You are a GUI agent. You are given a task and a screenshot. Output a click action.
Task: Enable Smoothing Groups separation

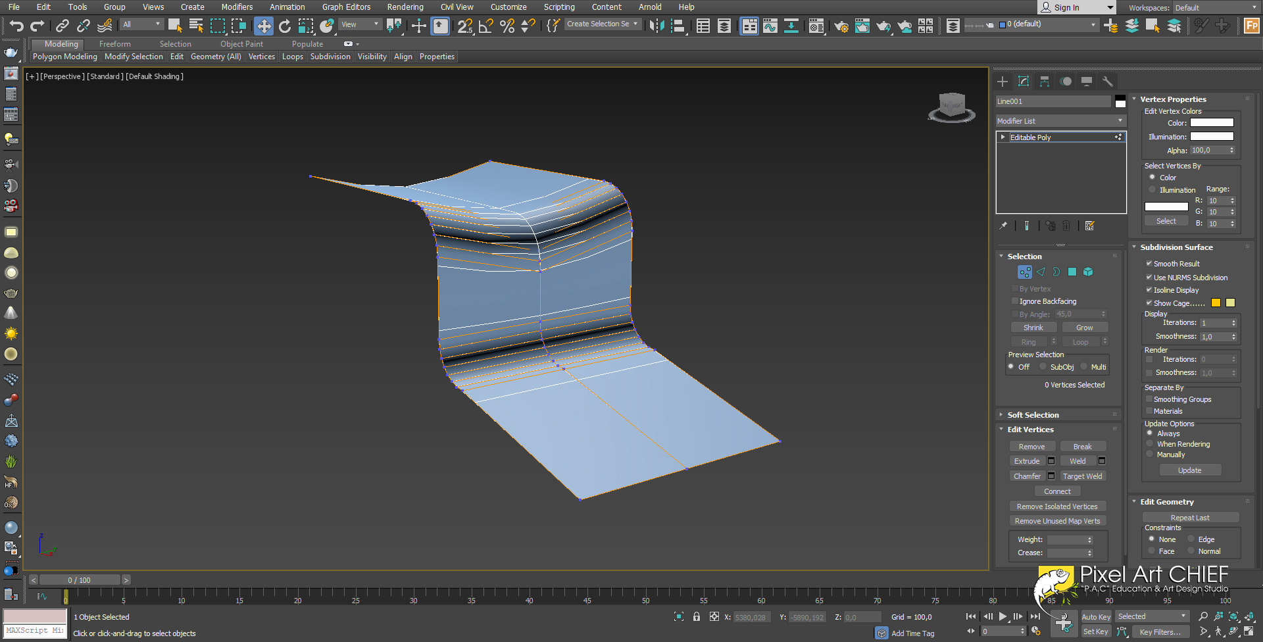point(1149,399)
